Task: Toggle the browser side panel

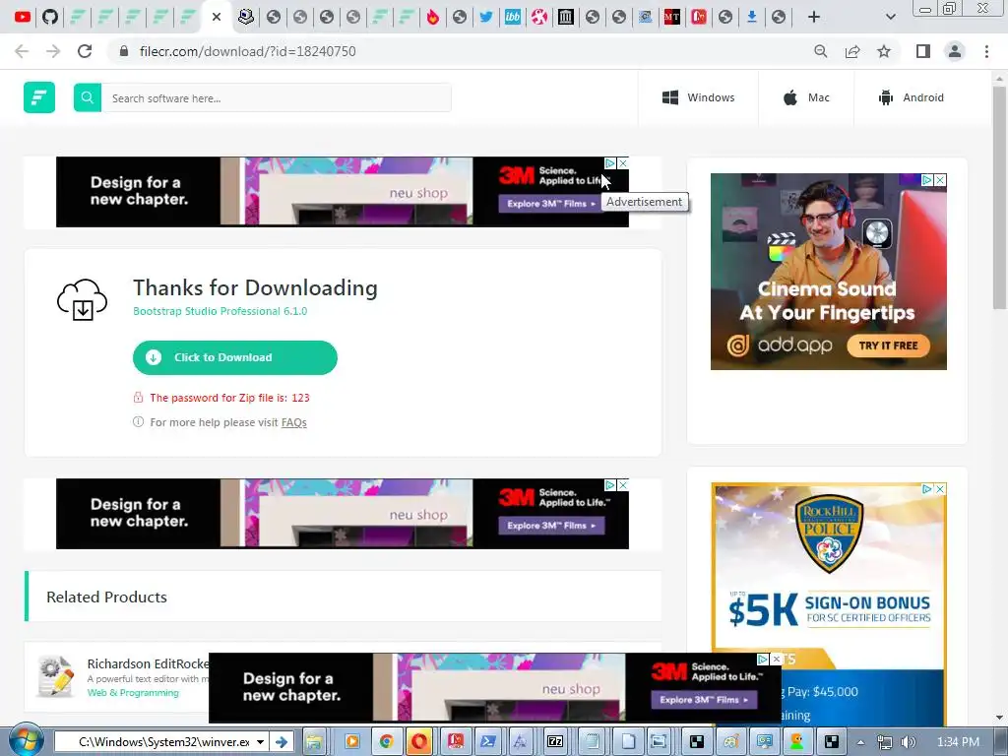Action: (x=923, y=51)
